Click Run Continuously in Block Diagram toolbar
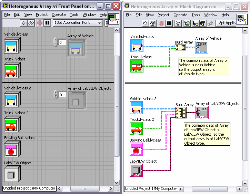This screenshot has width=250, height=194. [153, 23]
